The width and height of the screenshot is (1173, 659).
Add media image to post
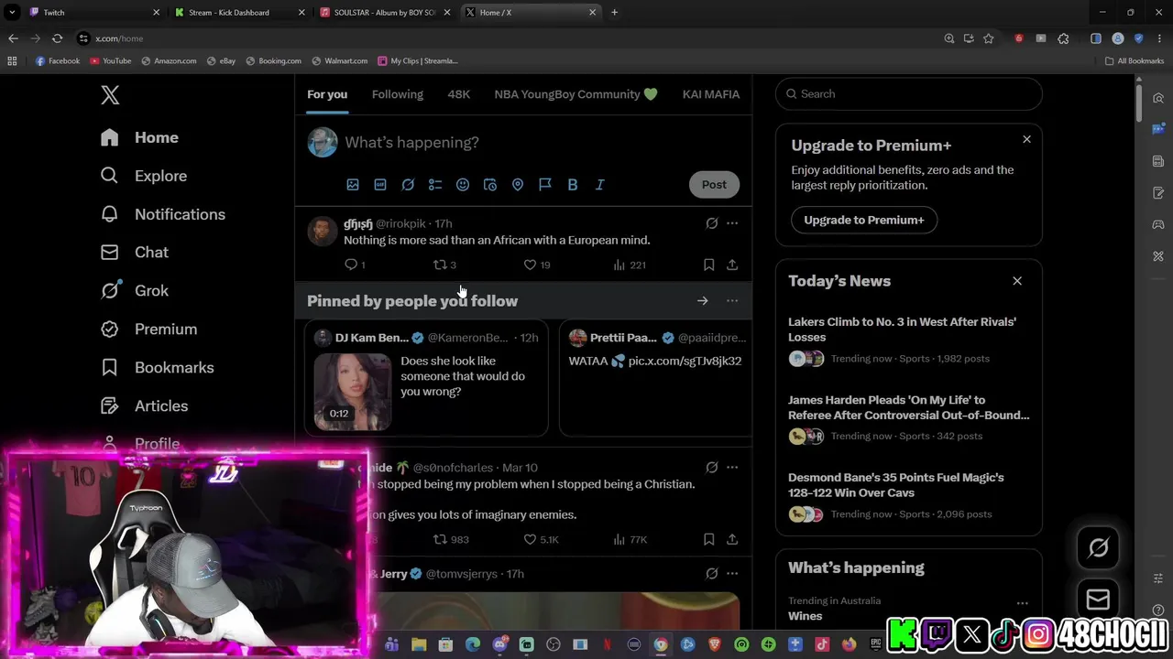tap(353, 185)
